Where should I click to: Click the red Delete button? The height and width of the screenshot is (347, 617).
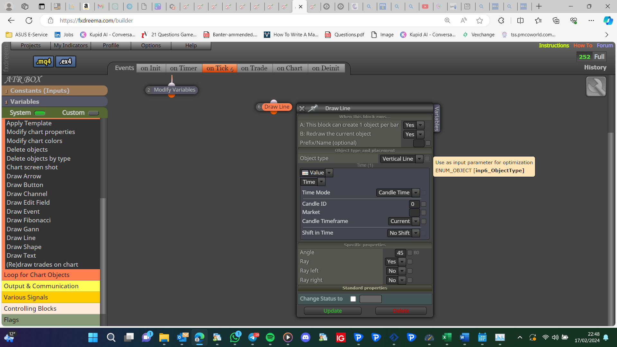401,311
